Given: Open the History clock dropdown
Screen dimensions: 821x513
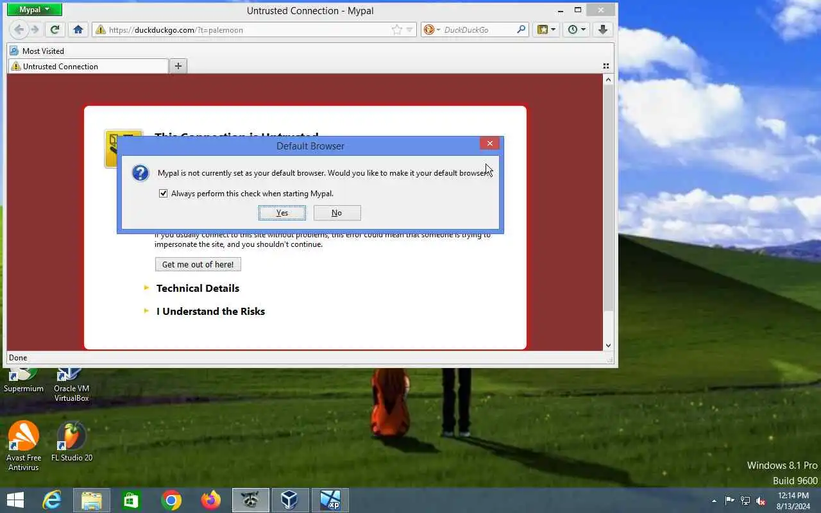Looking at the screenshot, I should 576,29.
